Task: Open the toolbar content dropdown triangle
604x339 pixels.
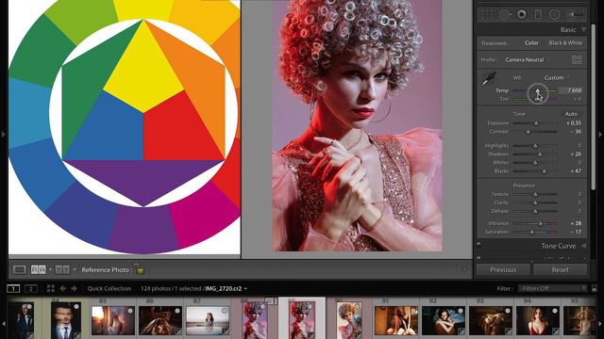Action: point(464,269)
